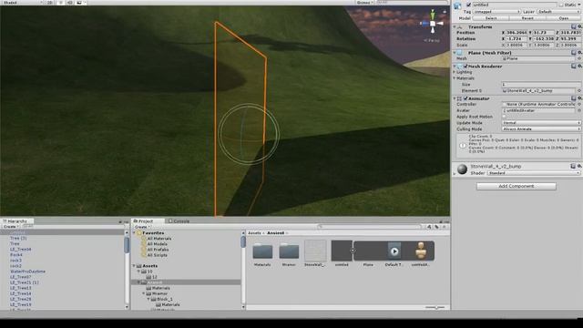Click Controller field object picker circle

tap(579, 105)
